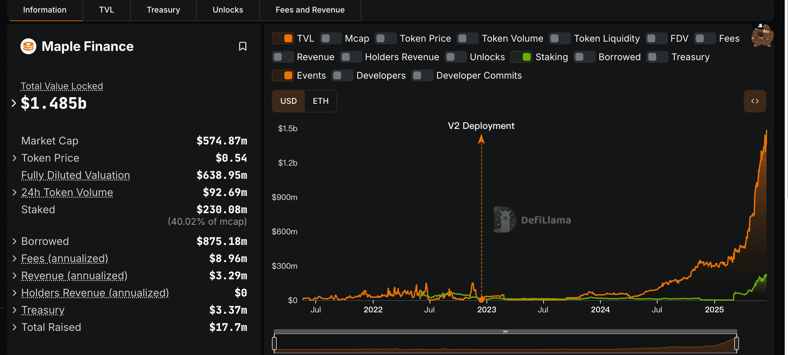
Task: Enable the Fees toggle
Action: pyautogui.click(x=705, y=38)
